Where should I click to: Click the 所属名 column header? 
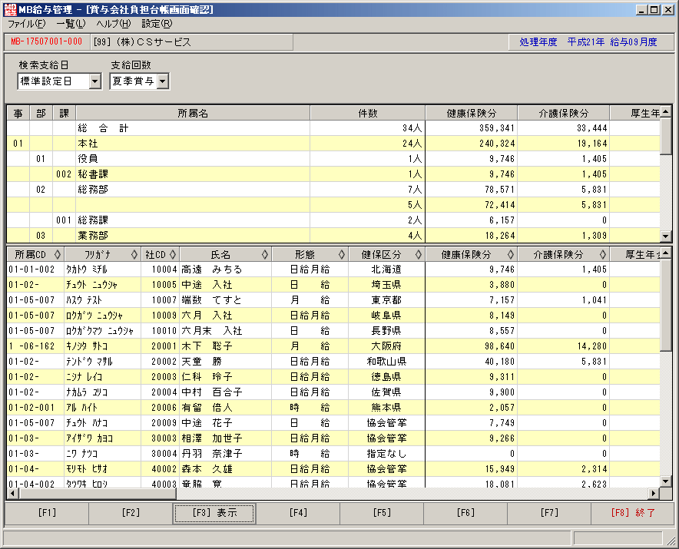pyautogui.click(x=193, y=114)
